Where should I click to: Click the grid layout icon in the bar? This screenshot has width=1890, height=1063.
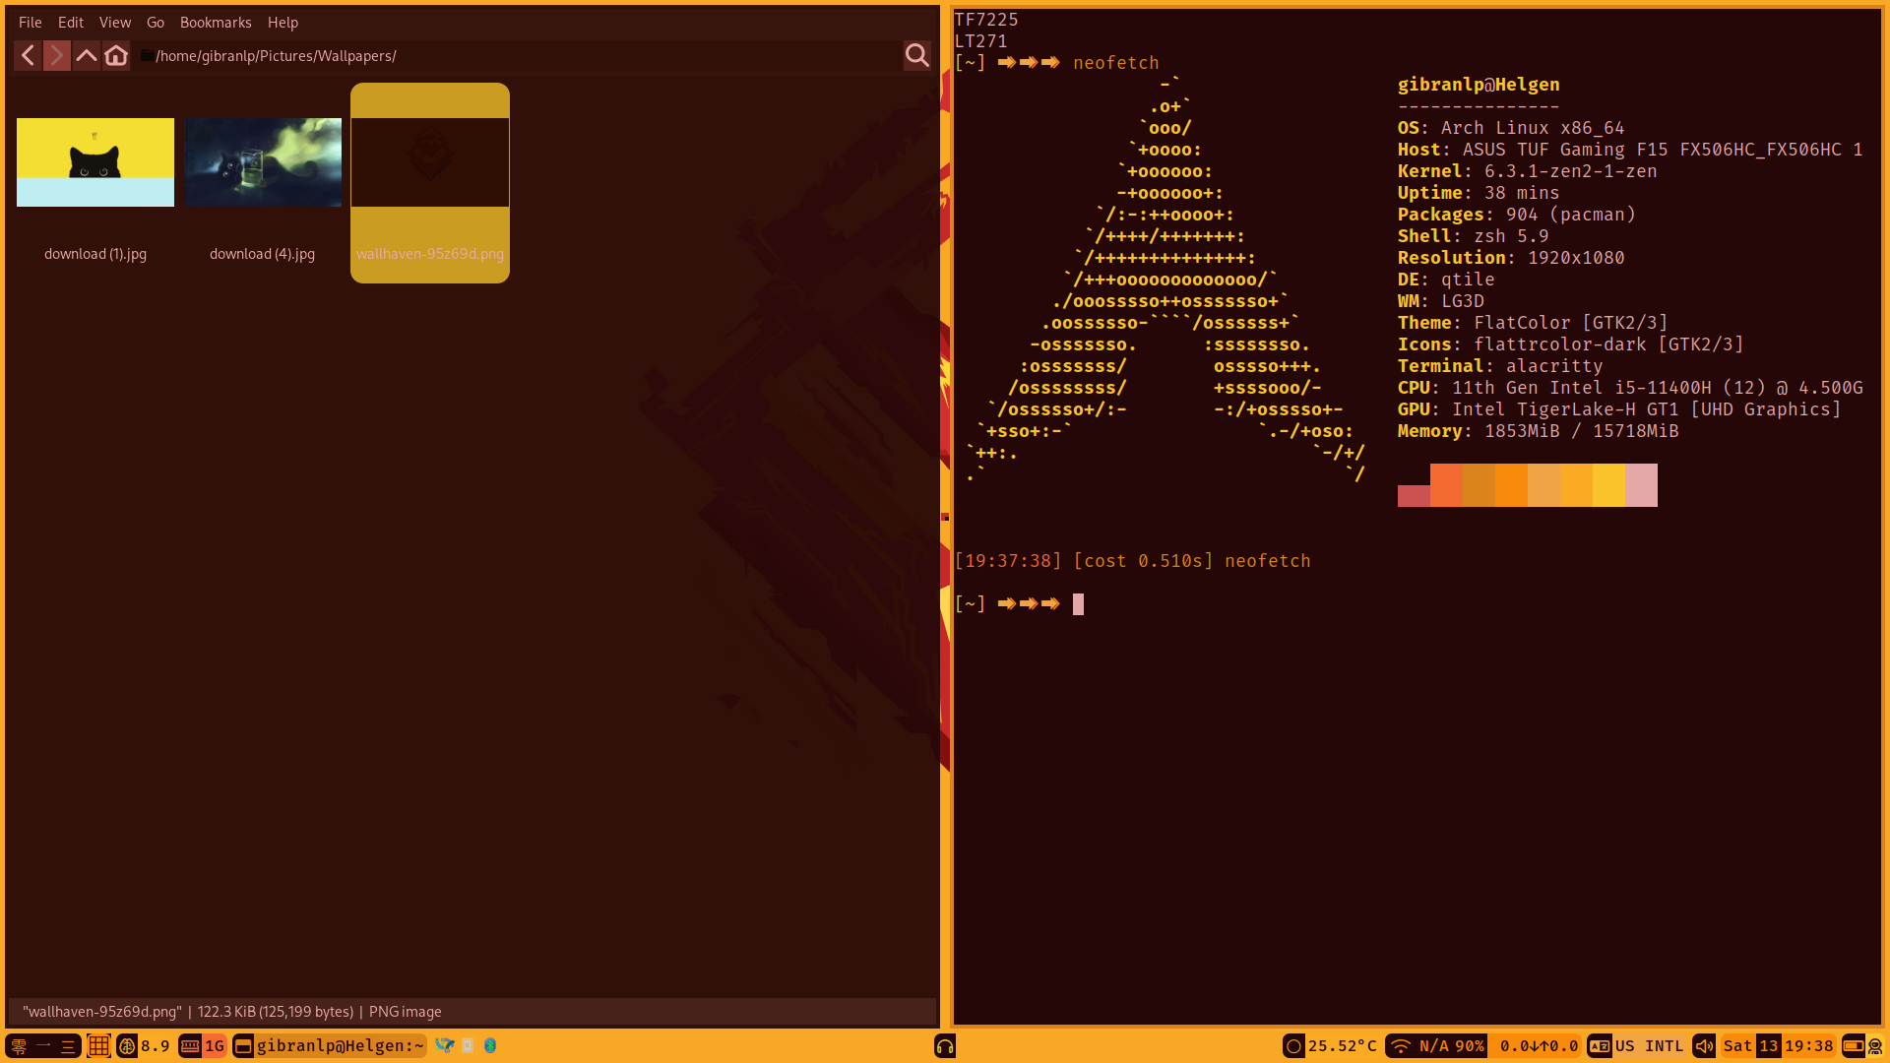click(98, 1046)
